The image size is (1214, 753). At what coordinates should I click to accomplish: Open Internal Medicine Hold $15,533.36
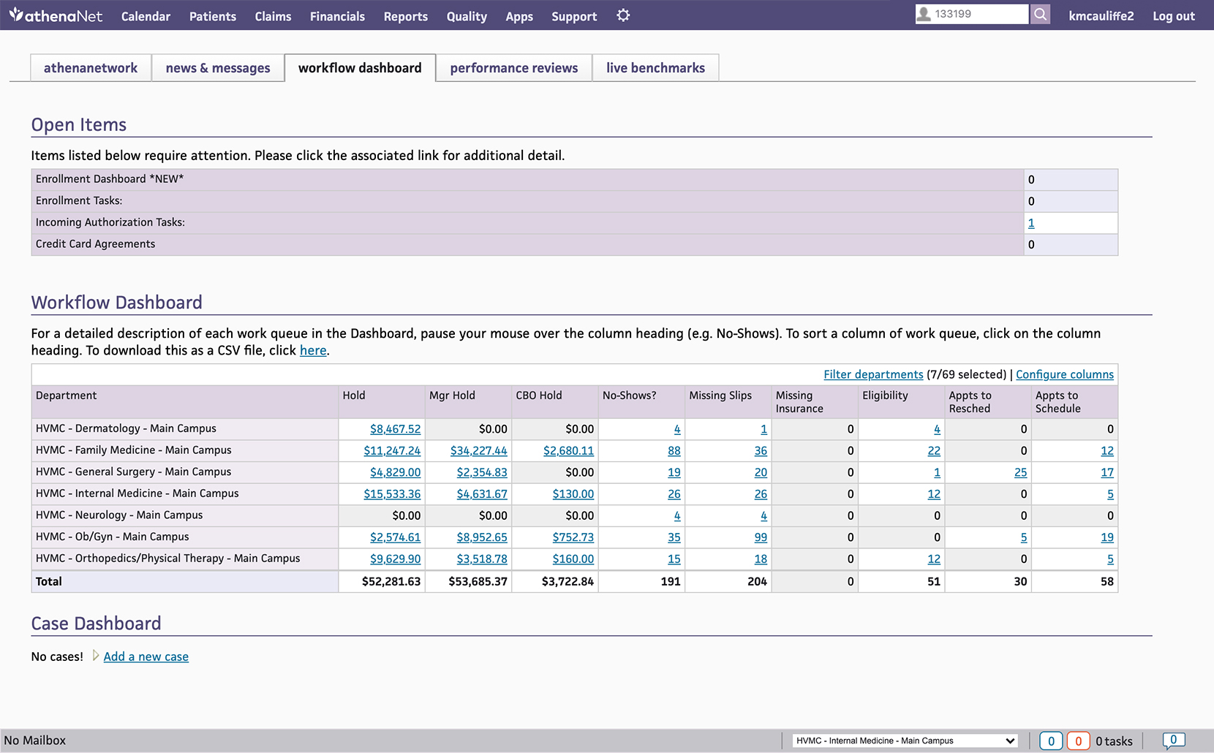click(x=392, y=494)
